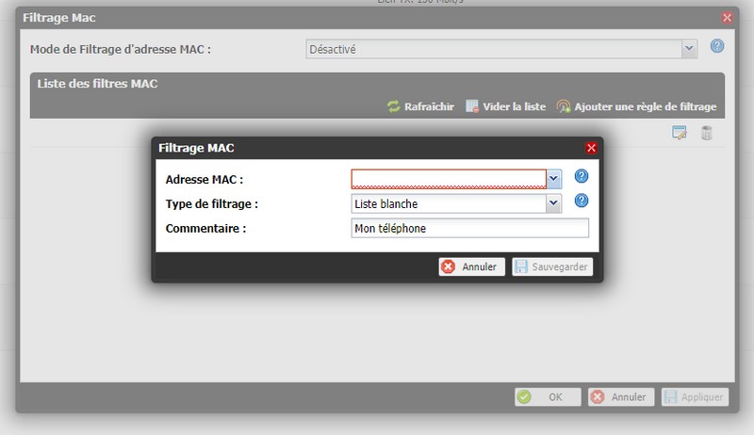This screenshot has height=435, width=754.
Task: Open the Désactivé filtering mode combo box
Action: point(493,49)
